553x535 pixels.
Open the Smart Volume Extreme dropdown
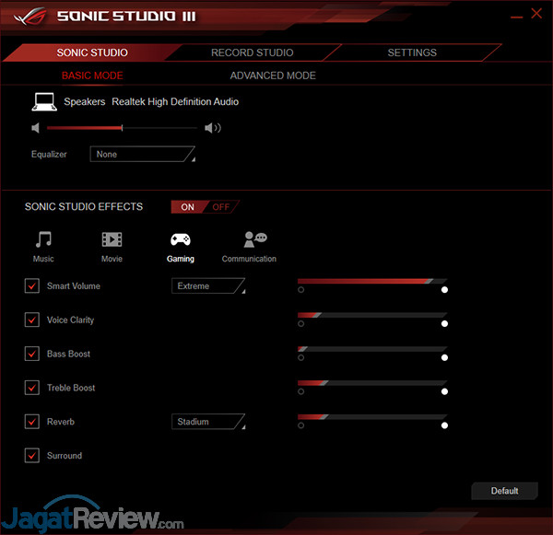point(208,285)
